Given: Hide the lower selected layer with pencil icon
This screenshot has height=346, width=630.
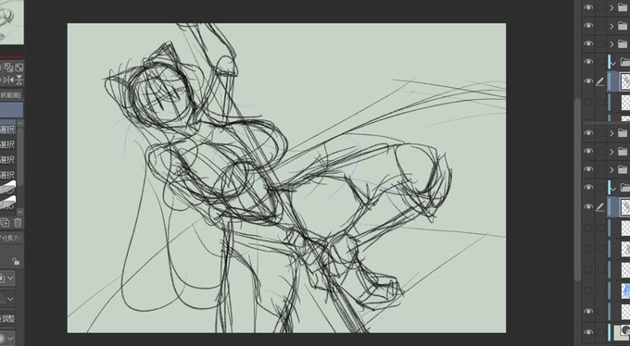Looking at the screenshot, I should 588,206.
